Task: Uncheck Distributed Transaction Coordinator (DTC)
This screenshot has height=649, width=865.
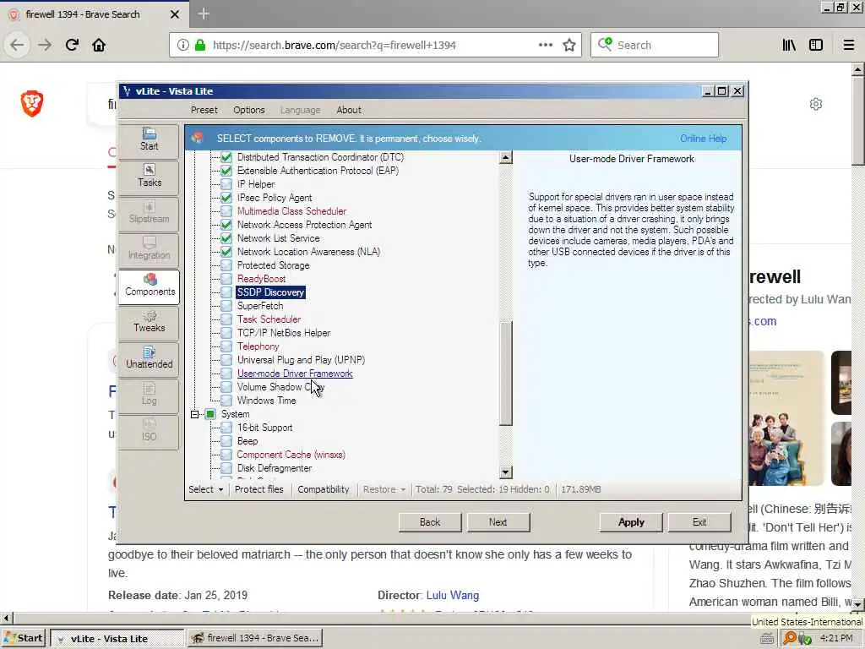Action: tap(226, 157)
